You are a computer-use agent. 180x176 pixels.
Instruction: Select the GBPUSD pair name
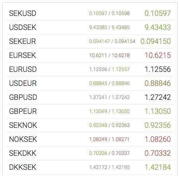(23, 97)
